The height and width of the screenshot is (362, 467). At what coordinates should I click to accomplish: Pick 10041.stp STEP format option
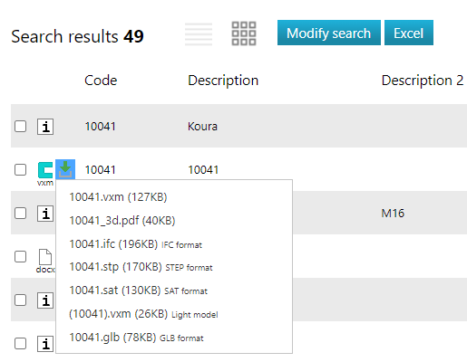[x=141, y=267]
